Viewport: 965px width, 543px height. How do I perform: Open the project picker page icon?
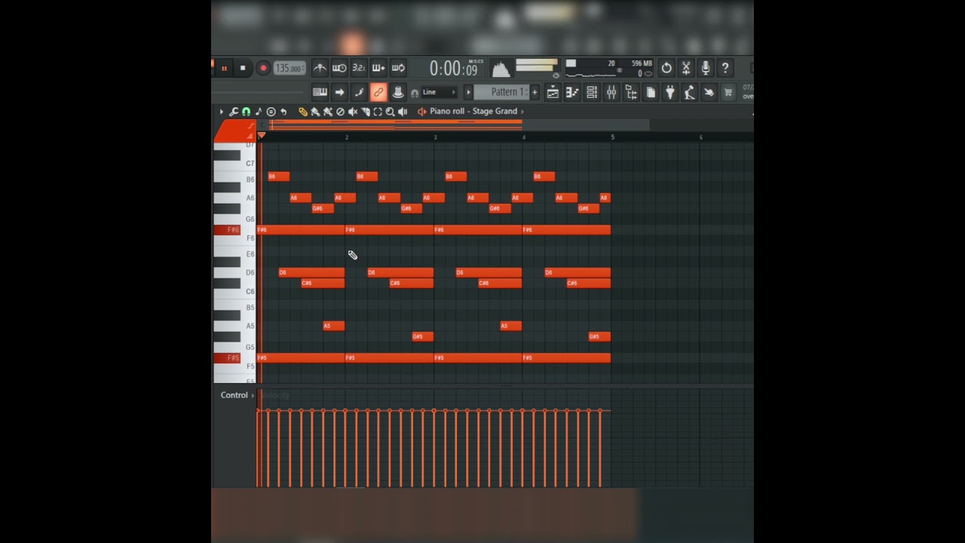(x=651, y=92)
